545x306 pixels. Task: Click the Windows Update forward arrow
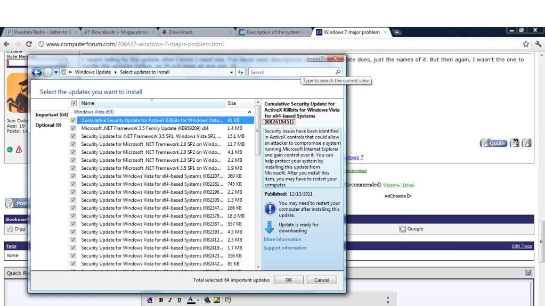[x=48, y=72]
